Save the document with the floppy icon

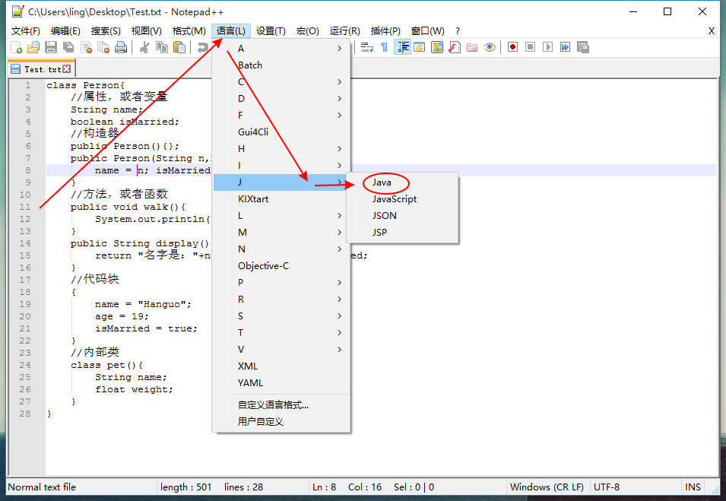[51, 47]
